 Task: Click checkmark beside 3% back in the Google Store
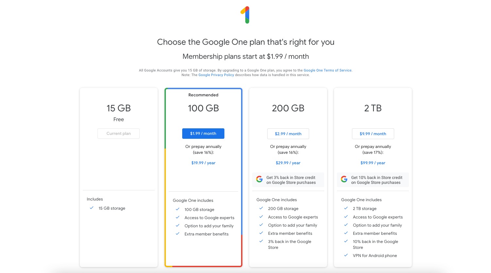[261, 241]
